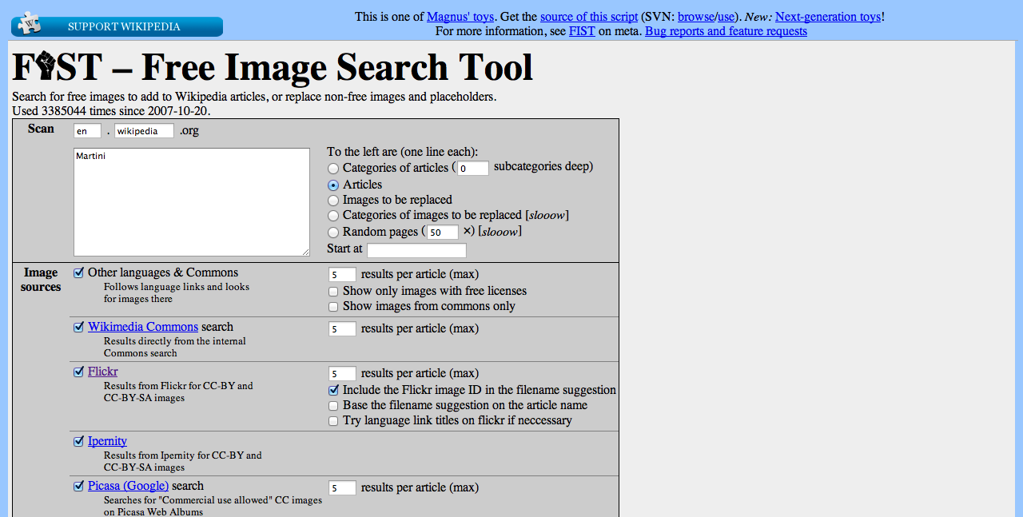
Task: Click the Wikipedia puzzle logo icon
Action: point(30,23)
